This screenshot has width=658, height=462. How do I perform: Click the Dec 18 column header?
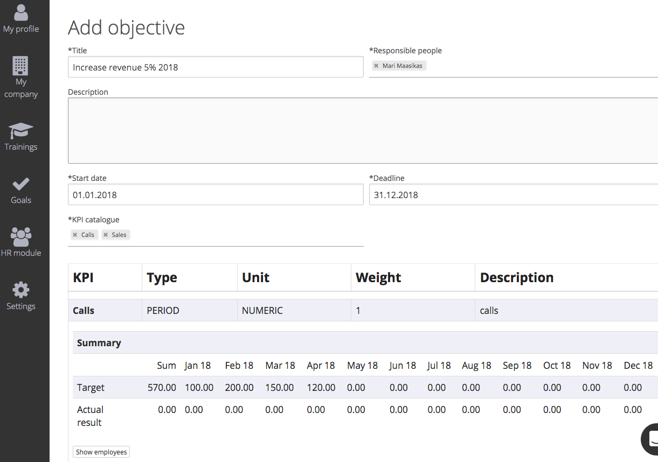click(x=638, y=366)
